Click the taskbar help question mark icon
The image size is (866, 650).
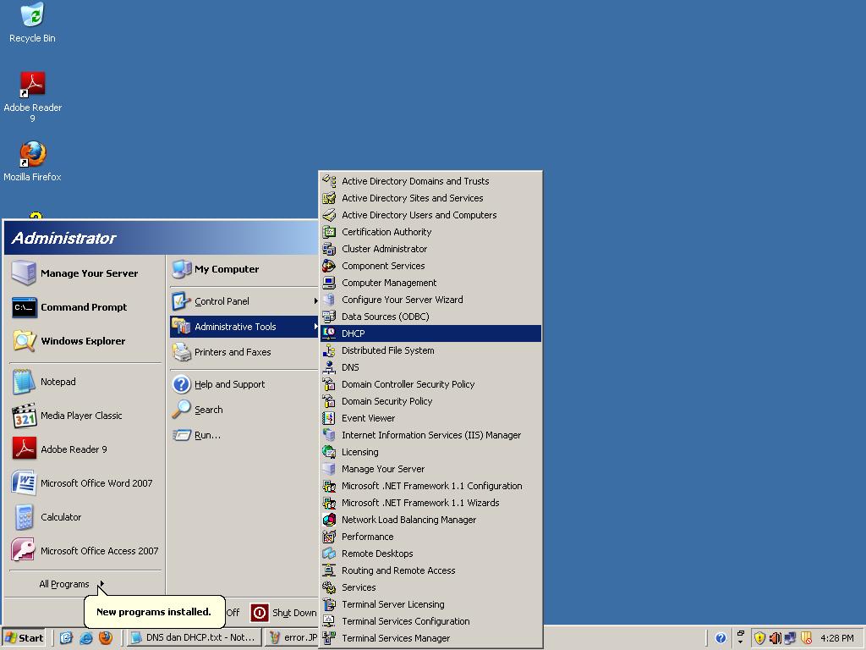coord(721,638)
